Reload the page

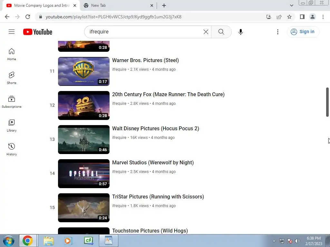[28, 17]
